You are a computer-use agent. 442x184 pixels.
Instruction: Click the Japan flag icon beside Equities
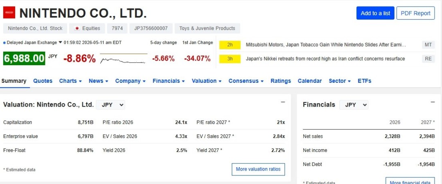[x=77, y=28]
